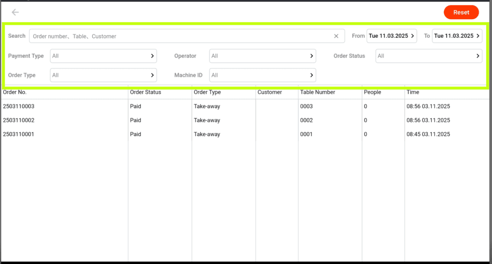Click the Time column header
492x264 pixels.
(413, 92)
